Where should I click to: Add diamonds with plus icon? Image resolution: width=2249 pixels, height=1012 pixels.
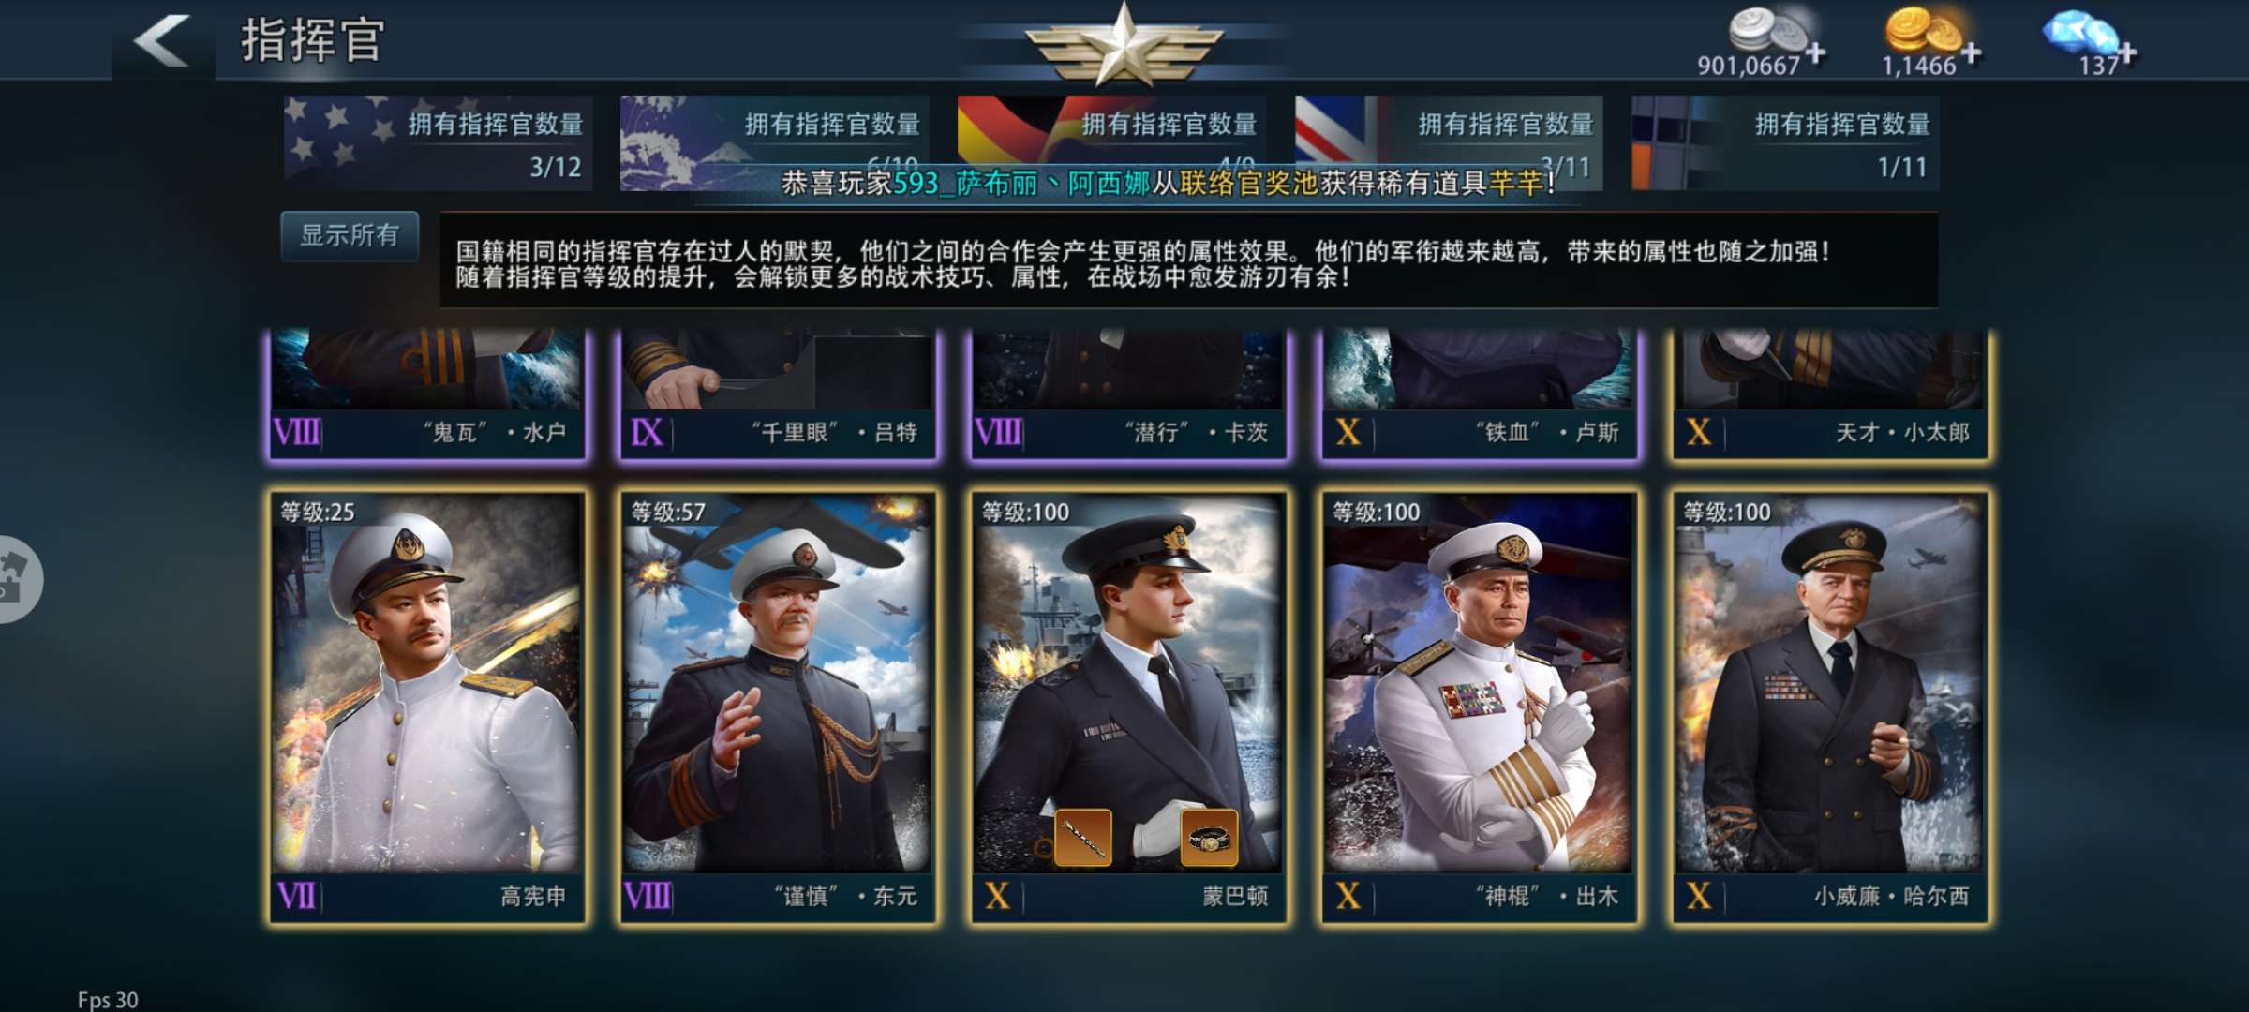pos(2128,53)
